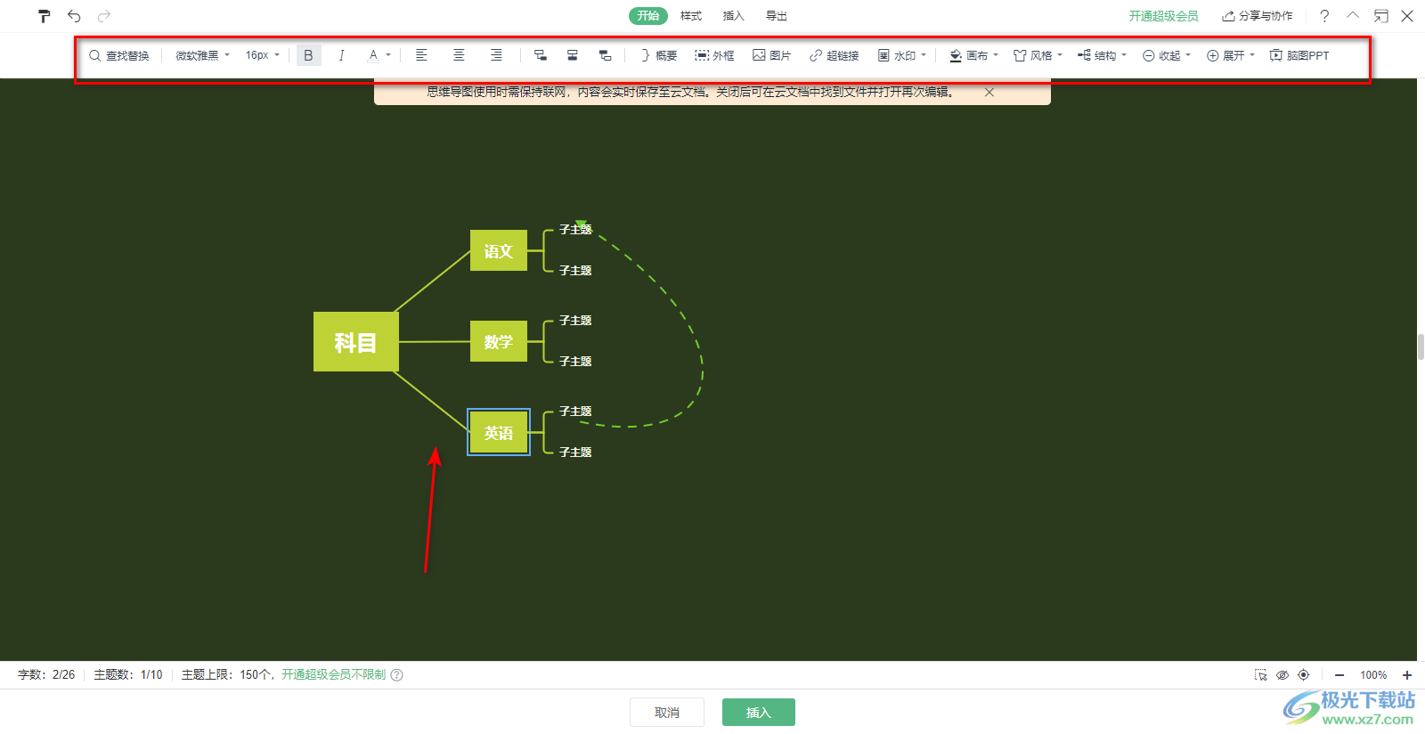Screen dimensions: 1425x734
Task: Click the 主题数: 1/10 counter
Action: 128,674
